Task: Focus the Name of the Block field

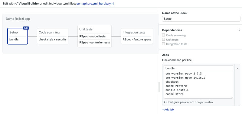Action: point(201,19)
